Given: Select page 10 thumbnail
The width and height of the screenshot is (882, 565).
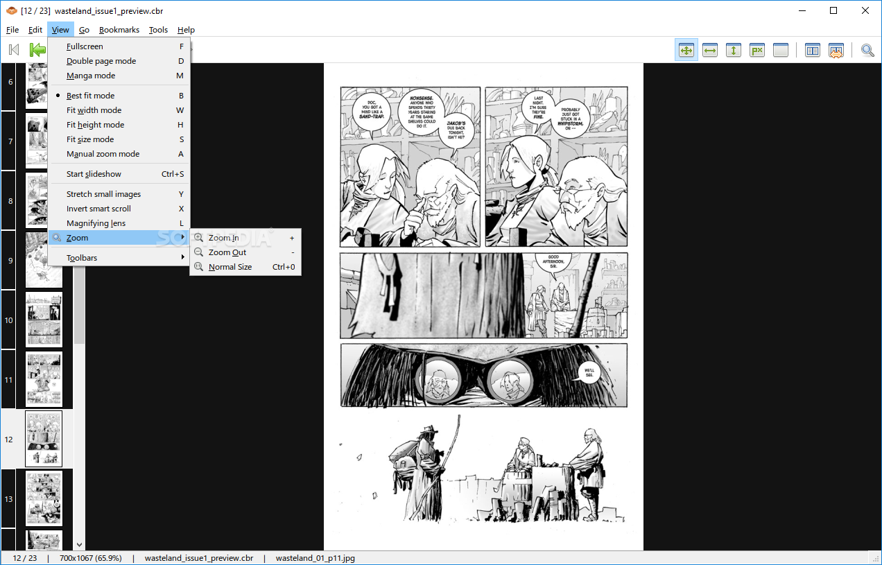Looking at the screenshot, I should 44,320.
